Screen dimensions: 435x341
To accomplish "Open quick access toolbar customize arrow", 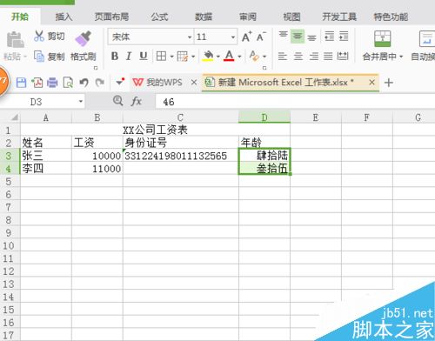I will (x=120, y=82).
